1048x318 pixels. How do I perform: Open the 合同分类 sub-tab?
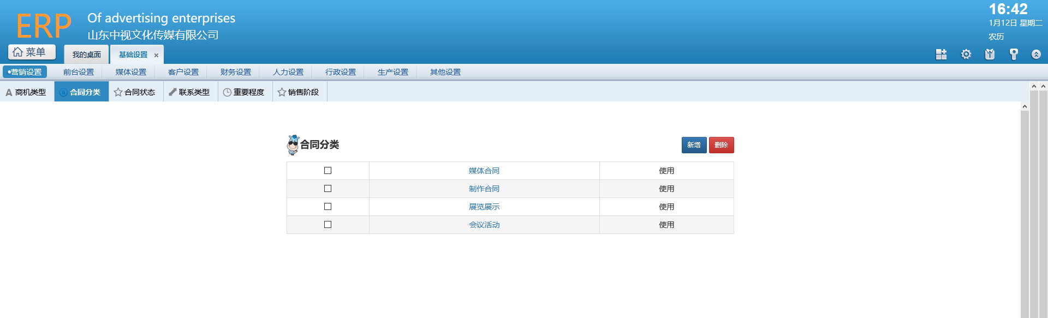click(81, 92)
